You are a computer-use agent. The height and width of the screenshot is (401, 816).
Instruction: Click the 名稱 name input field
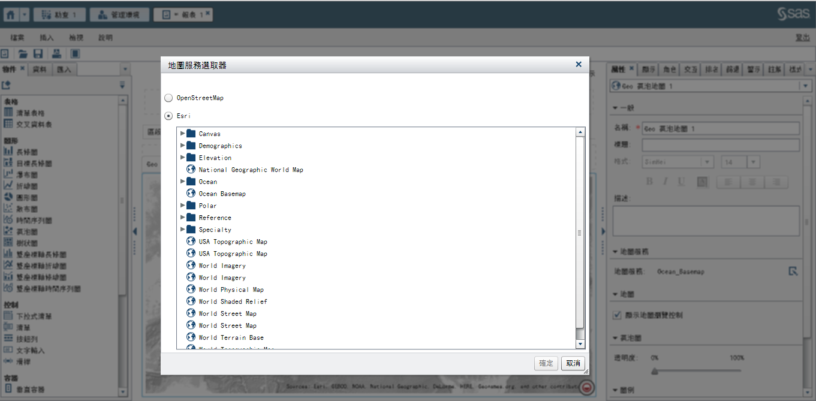coord(721,128)
